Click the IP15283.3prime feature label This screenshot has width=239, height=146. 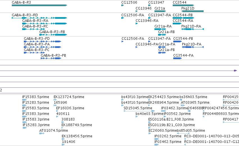coord(36,125)
